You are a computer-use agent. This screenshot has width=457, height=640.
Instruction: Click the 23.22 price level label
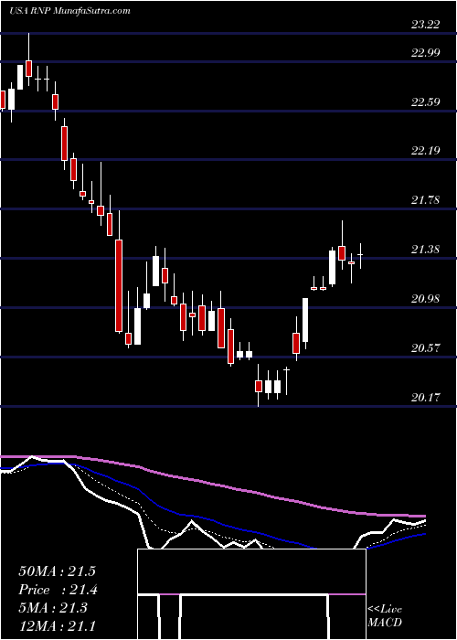tap(425, 25)
